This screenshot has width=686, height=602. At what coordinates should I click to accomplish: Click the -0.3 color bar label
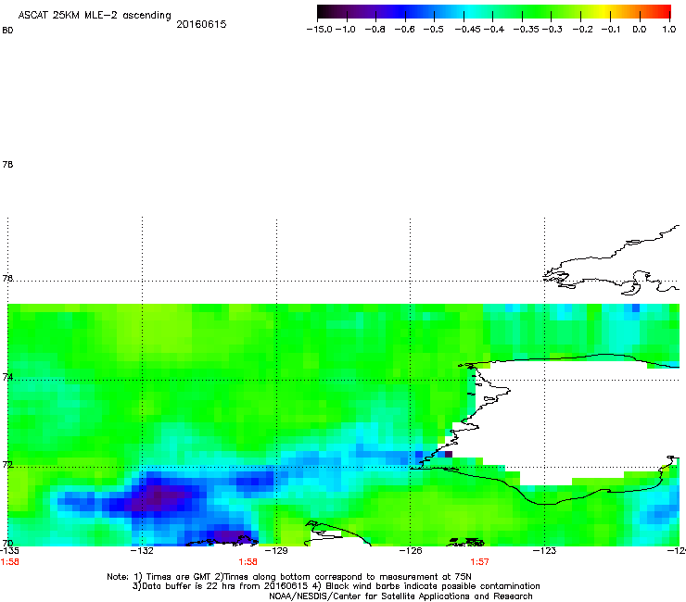(553, 30)
